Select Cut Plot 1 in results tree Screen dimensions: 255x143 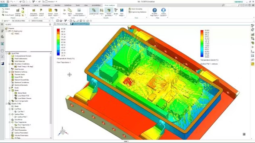[21, 111]
